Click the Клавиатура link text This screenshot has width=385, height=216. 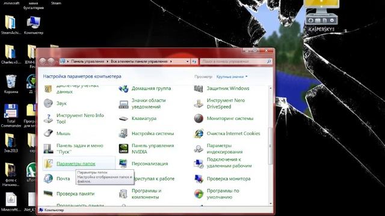click(144, 119)
